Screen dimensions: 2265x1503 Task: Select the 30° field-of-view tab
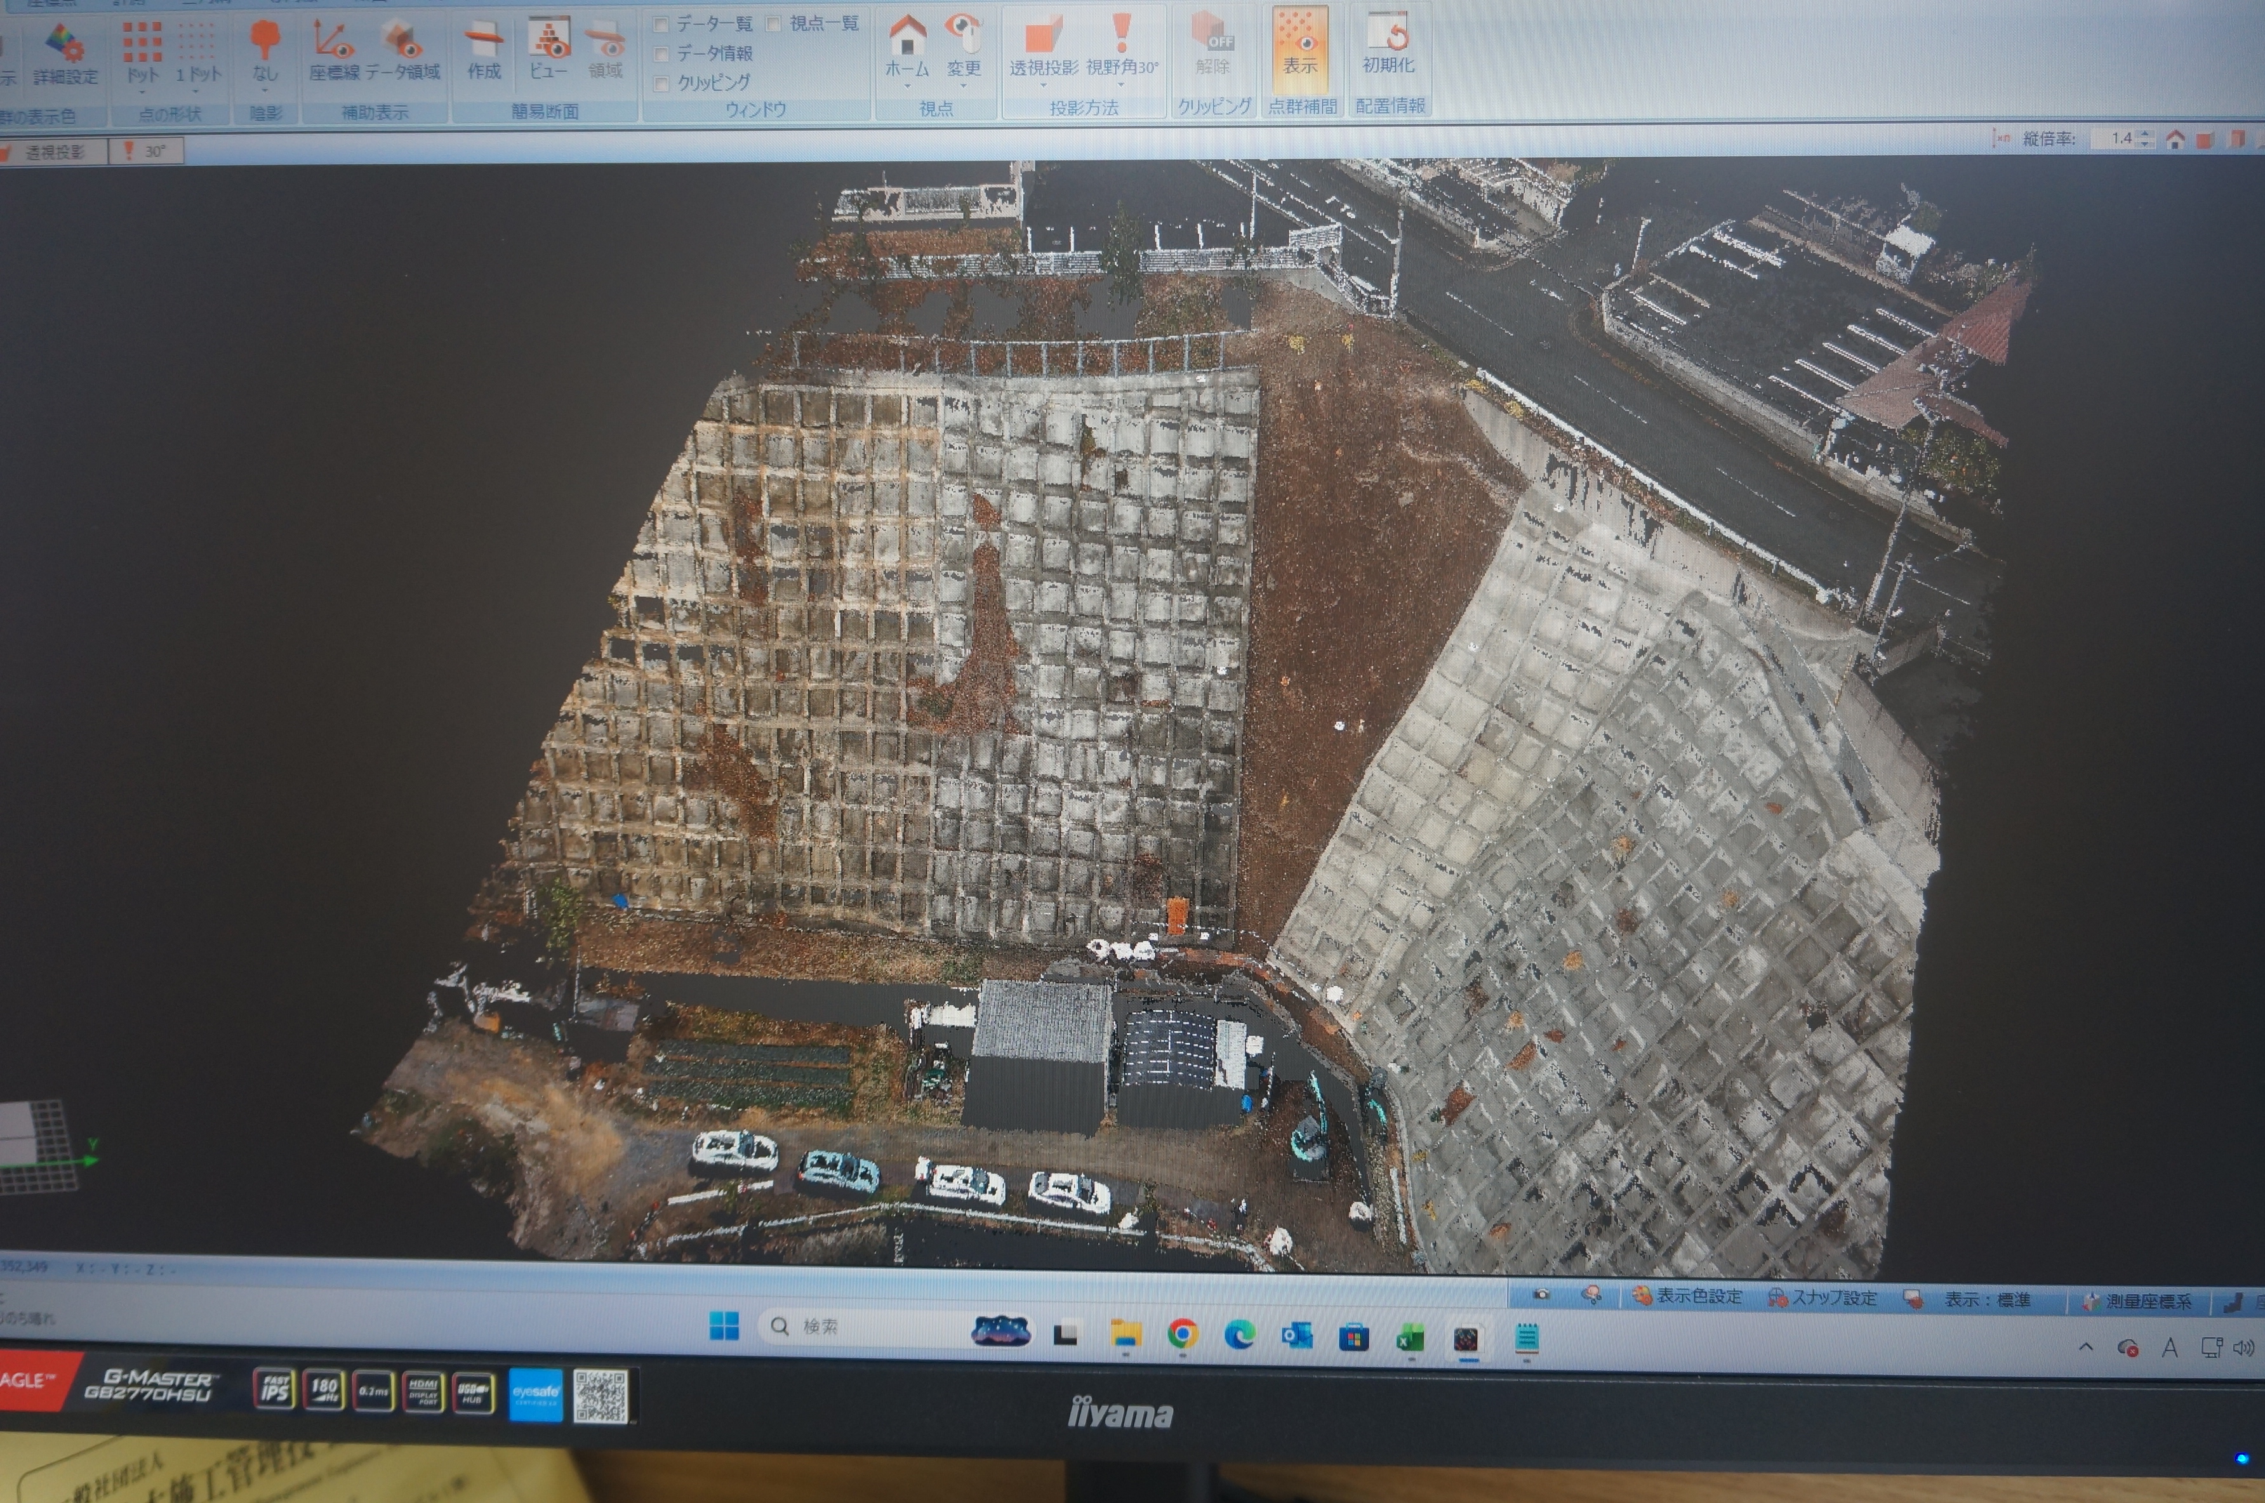click(x=146, y=152)
